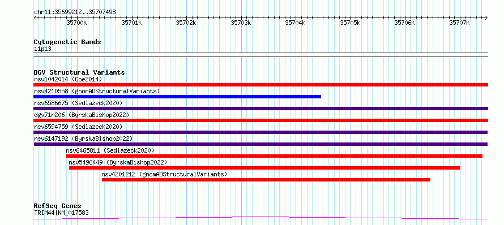Select the purple nsv6586675 variant bar
Viewport: 504px width, 225px height.
point(260,109)
